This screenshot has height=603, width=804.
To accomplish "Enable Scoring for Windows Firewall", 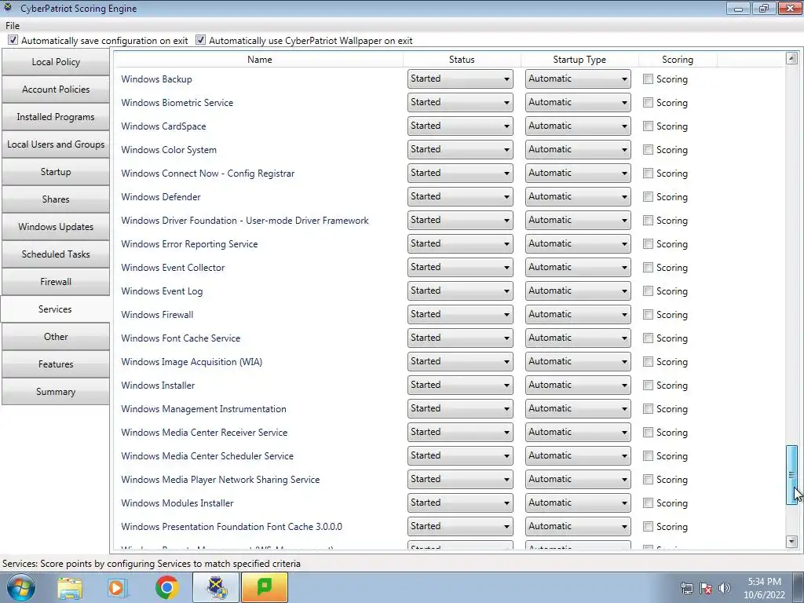I will pyautogui.click(x=648, y=314).
